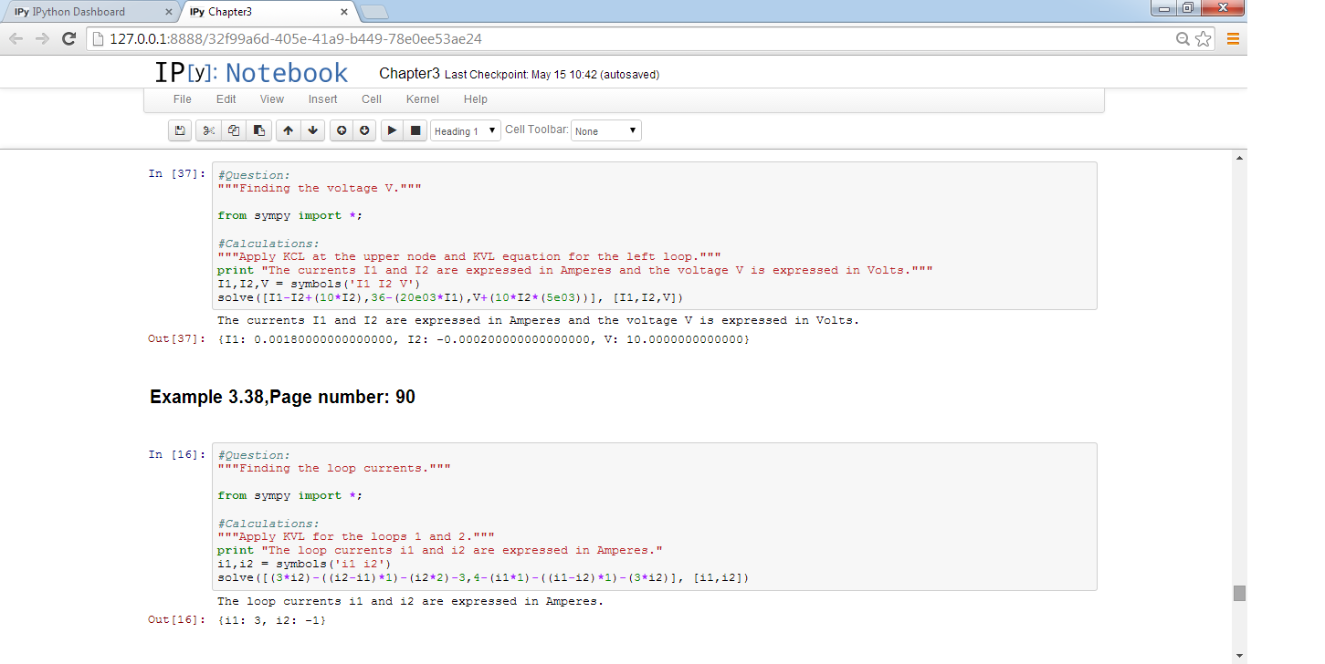Move selected cell down
This screenshot has width=1325, height=664.
point(313,130)
